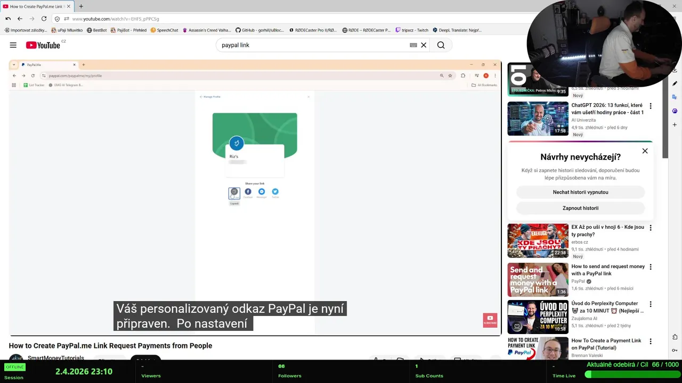Open the 'AI Univerzita' channel name
Screen dimensions: 682x383
(x=583, y=120)
